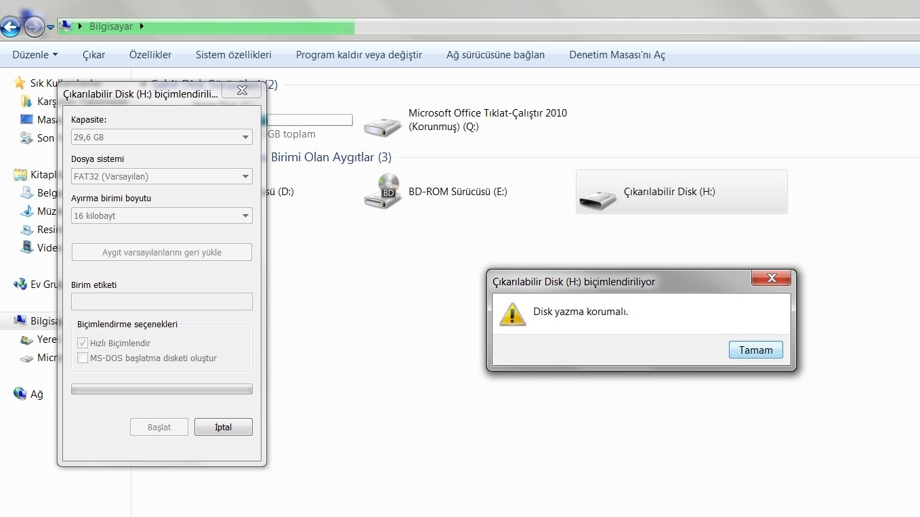920x517 pixels.
Task: Choose Program kaldır veya değiştir
Action: [x=359, y=55]
